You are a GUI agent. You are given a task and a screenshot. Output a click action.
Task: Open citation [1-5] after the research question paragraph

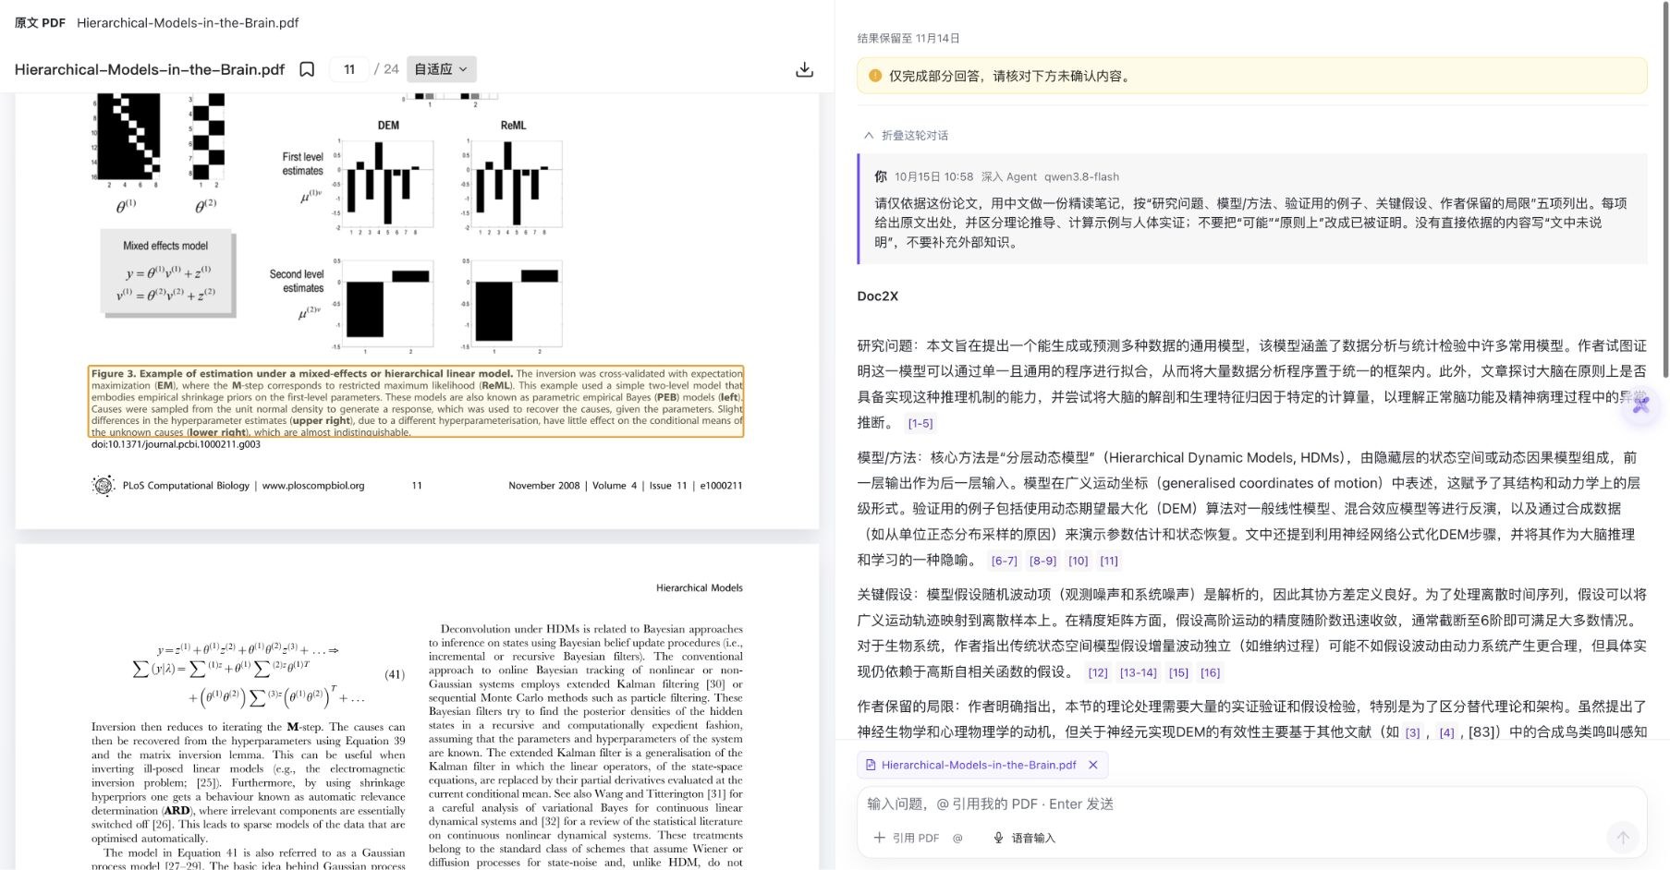coord(920,423)
